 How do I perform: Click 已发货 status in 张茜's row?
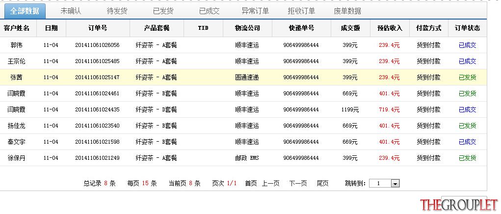tap(468, 77)
